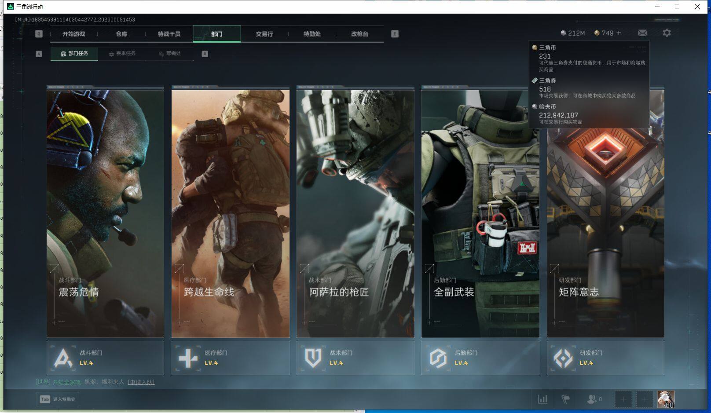This screenshot has height=413, width=711.
Task: Open the mail envelope icon
Action: [x=642, y=33]
